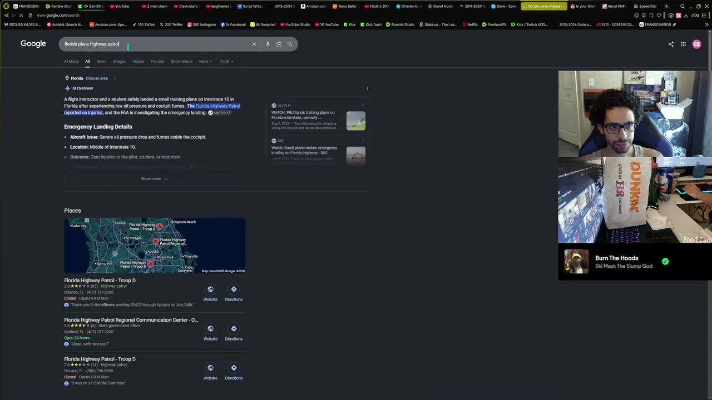Switch to the Videos tab

(x=138, y=62)
